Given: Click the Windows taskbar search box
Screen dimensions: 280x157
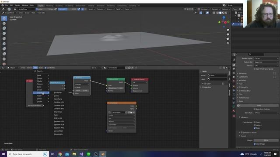Looking at the screenshot, I should click(x=28, y=154).
